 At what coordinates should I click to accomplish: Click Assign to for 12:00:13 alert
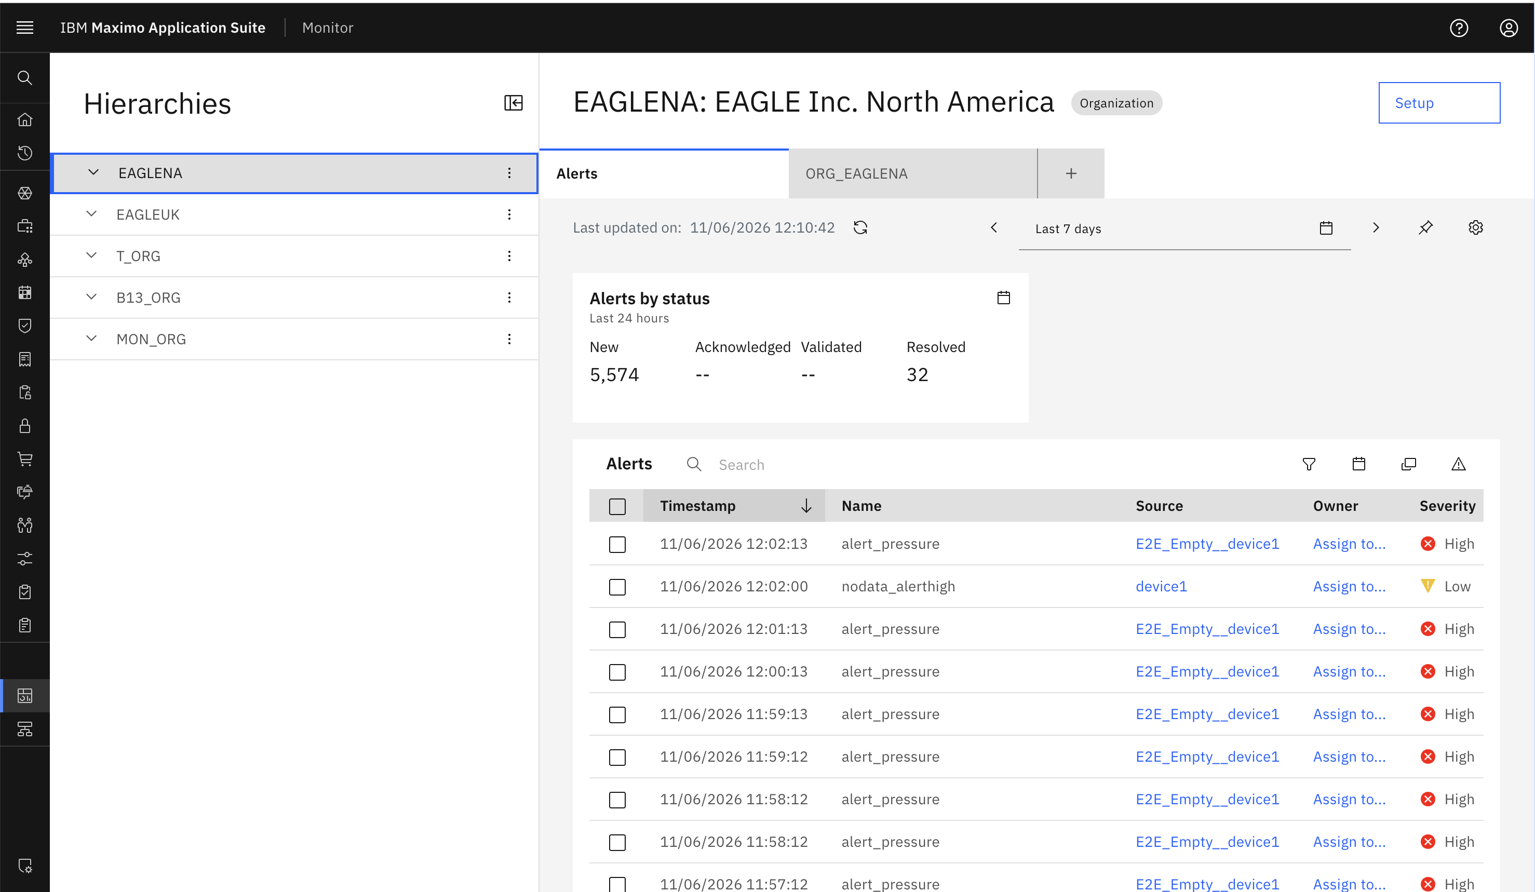tap(1349, 671)
